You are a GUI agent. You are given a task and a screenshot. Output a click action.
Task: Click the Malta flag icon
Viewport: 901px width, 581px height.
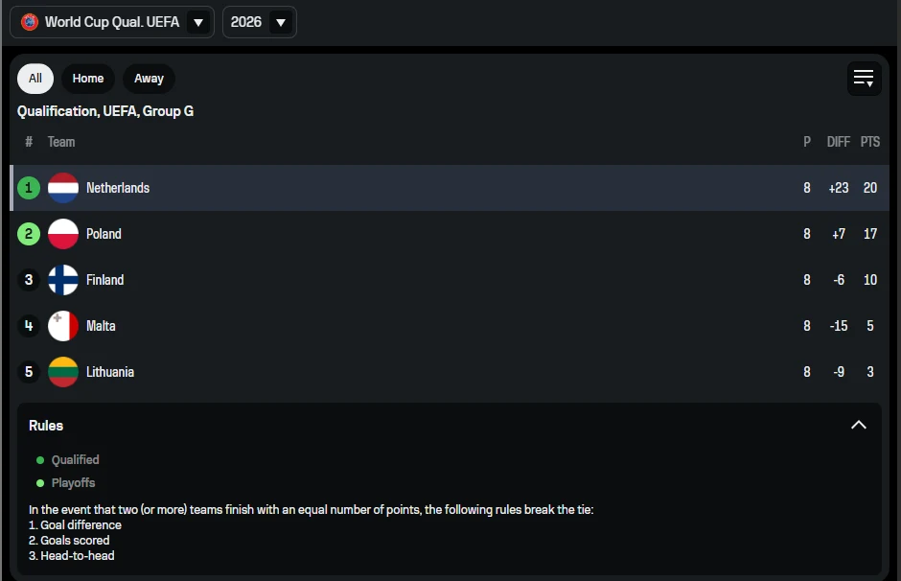coord(63,326)
